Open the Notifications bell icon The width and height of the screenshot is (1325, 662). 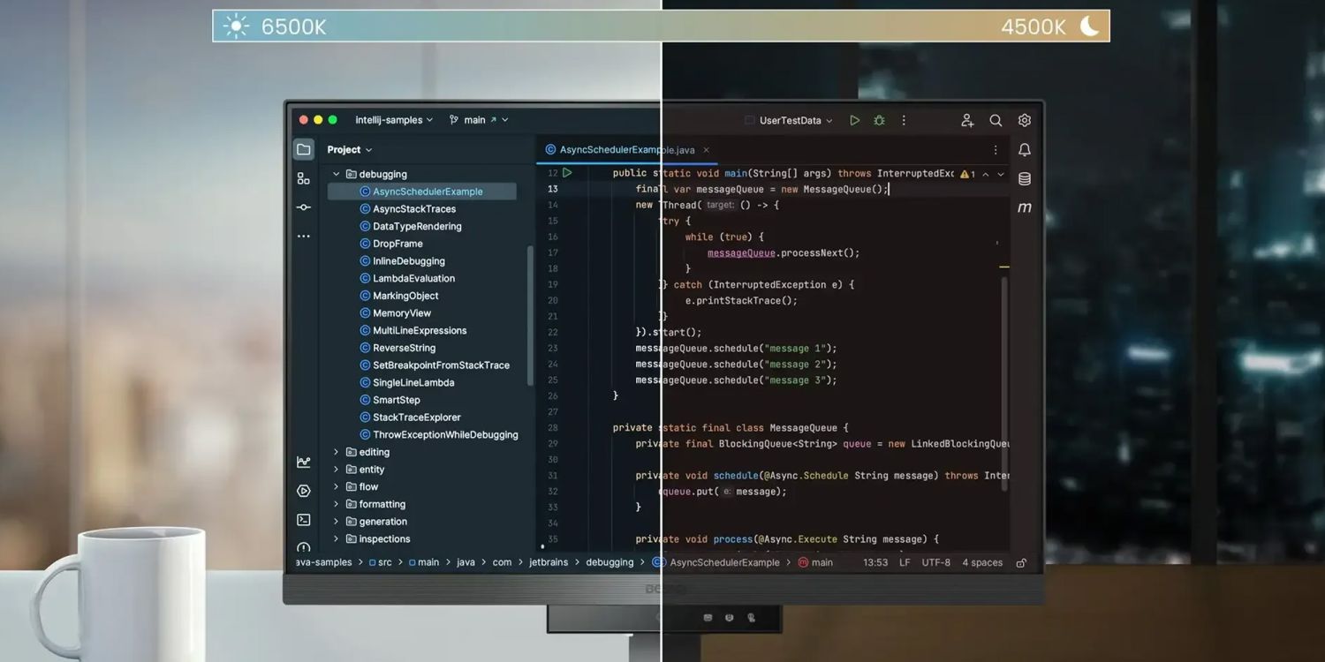tap(1025, 150)
